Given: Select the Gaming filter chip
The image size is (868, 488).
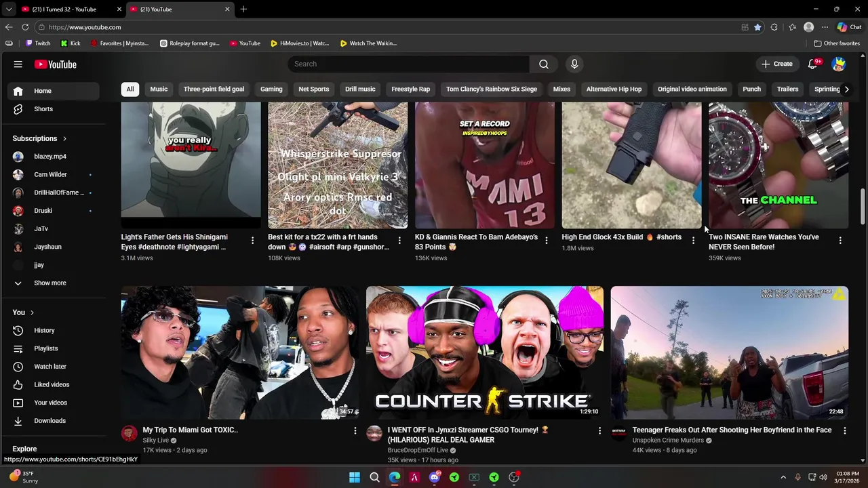Looking at the screenshot, I should (x=271, y=89).
